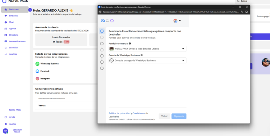
Task: Click the WhatsApp Business integration icon
Action: coord(37,64)
